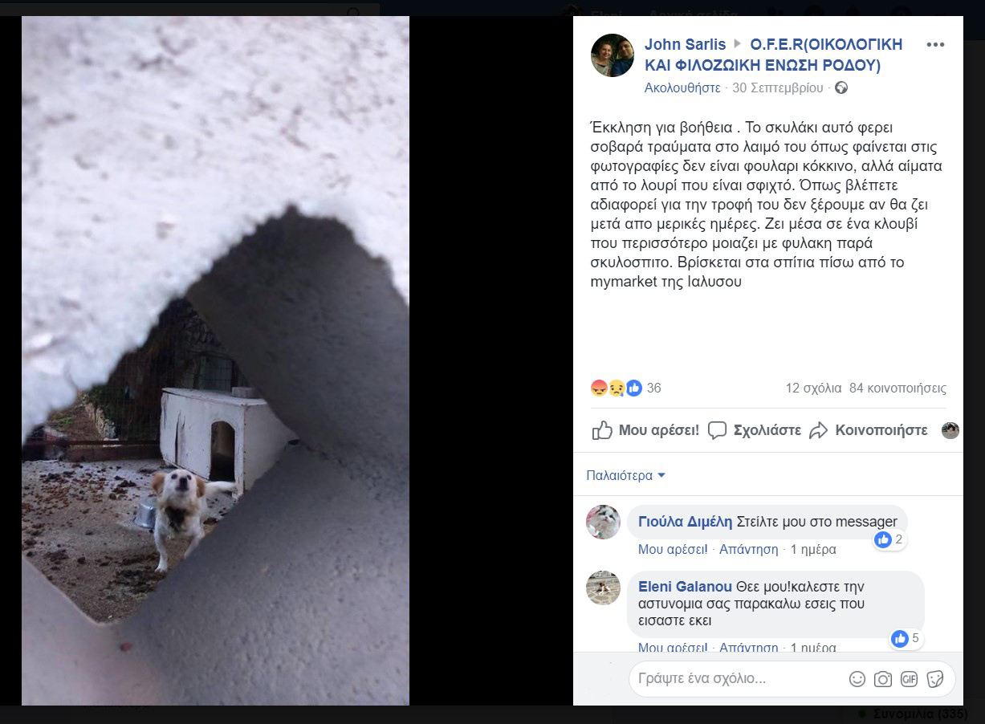Focus the Γράψτε ένα σχόλιο comment field
Viewport: 985px width, 724px height.
coord(739,679)
